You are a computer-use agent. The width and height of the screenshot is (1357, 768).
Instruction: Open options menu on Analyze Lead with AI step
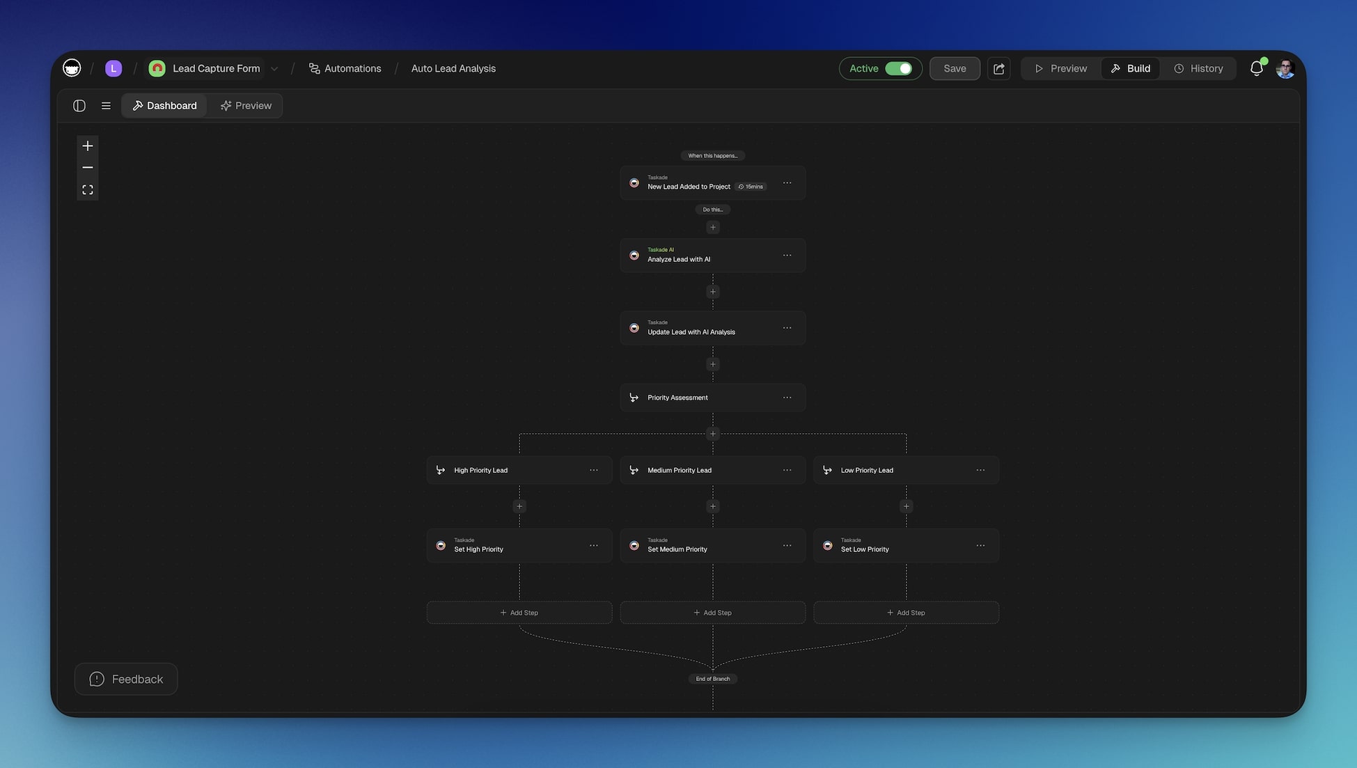[x=787, y=256]
